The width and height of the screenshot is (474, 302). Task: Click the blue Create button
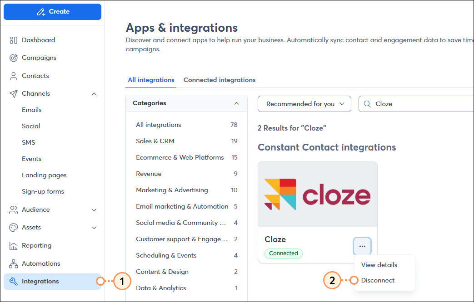[52, 11]
